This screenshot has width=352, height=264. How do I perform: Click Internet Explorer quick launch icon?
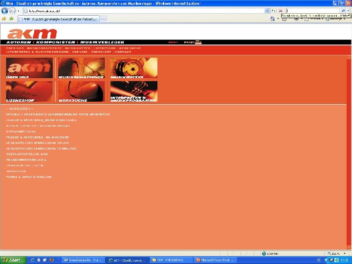coord(32,260)
